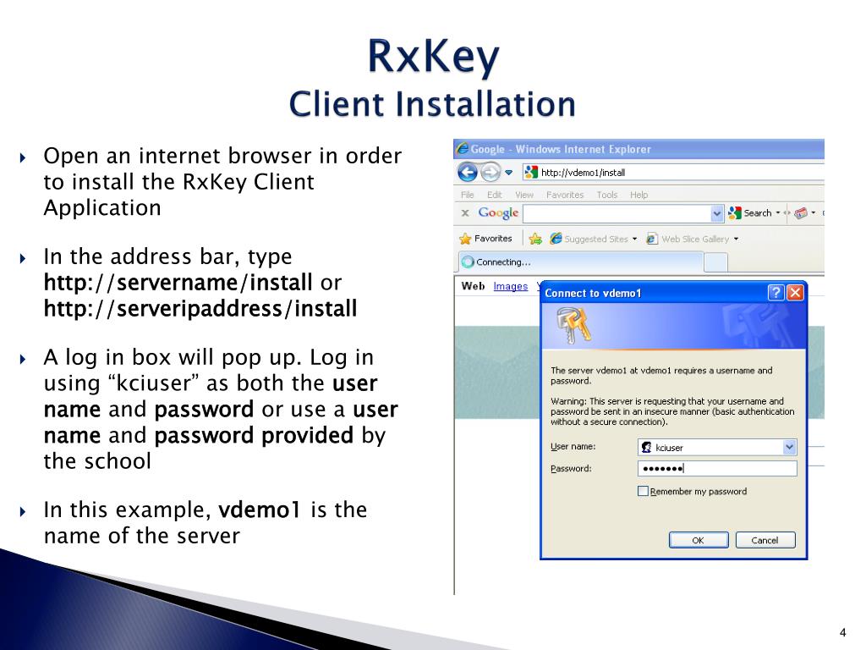The height and width of the screenshot is (650, 866).
Task: Click the Google toolbar Search button
Action: pyautogui.click(x=749, y=212)
